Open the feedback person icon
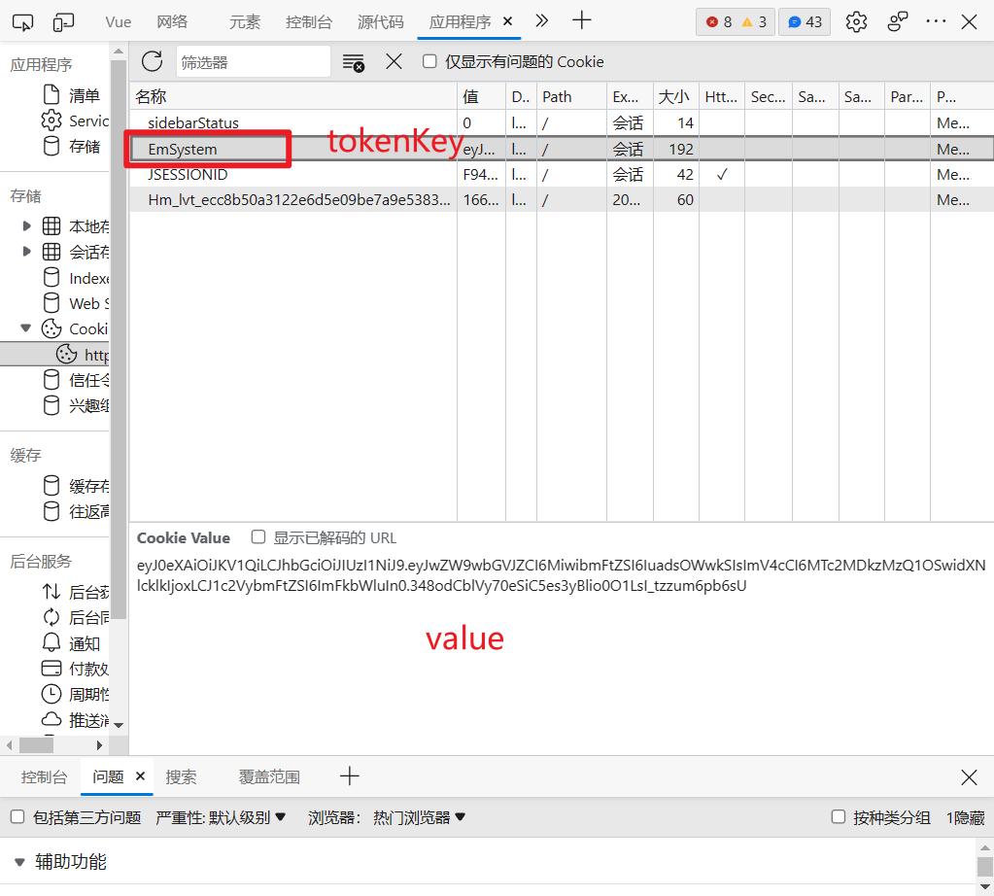 coord(897,22)
